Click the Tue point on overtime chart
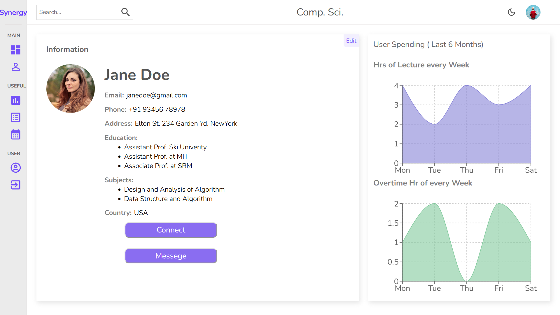The image size is (560, 315). 435,204
